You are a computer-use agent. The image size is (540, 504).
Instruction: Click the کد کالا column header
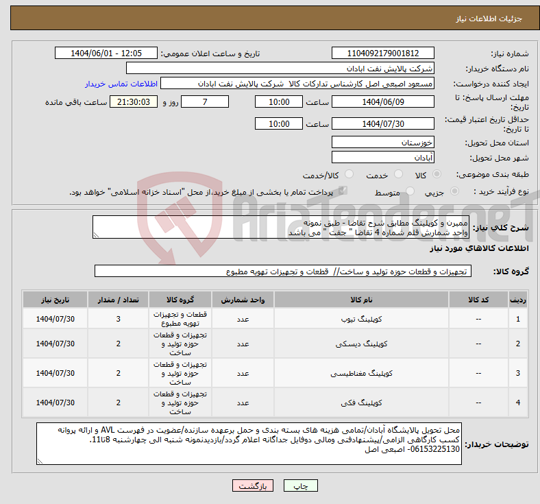point(478,300)
